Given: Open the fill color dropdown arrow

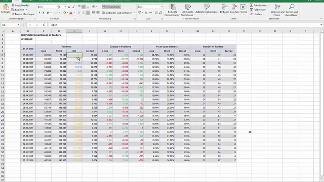Looking at the screenshot, I should coord(67,13).
